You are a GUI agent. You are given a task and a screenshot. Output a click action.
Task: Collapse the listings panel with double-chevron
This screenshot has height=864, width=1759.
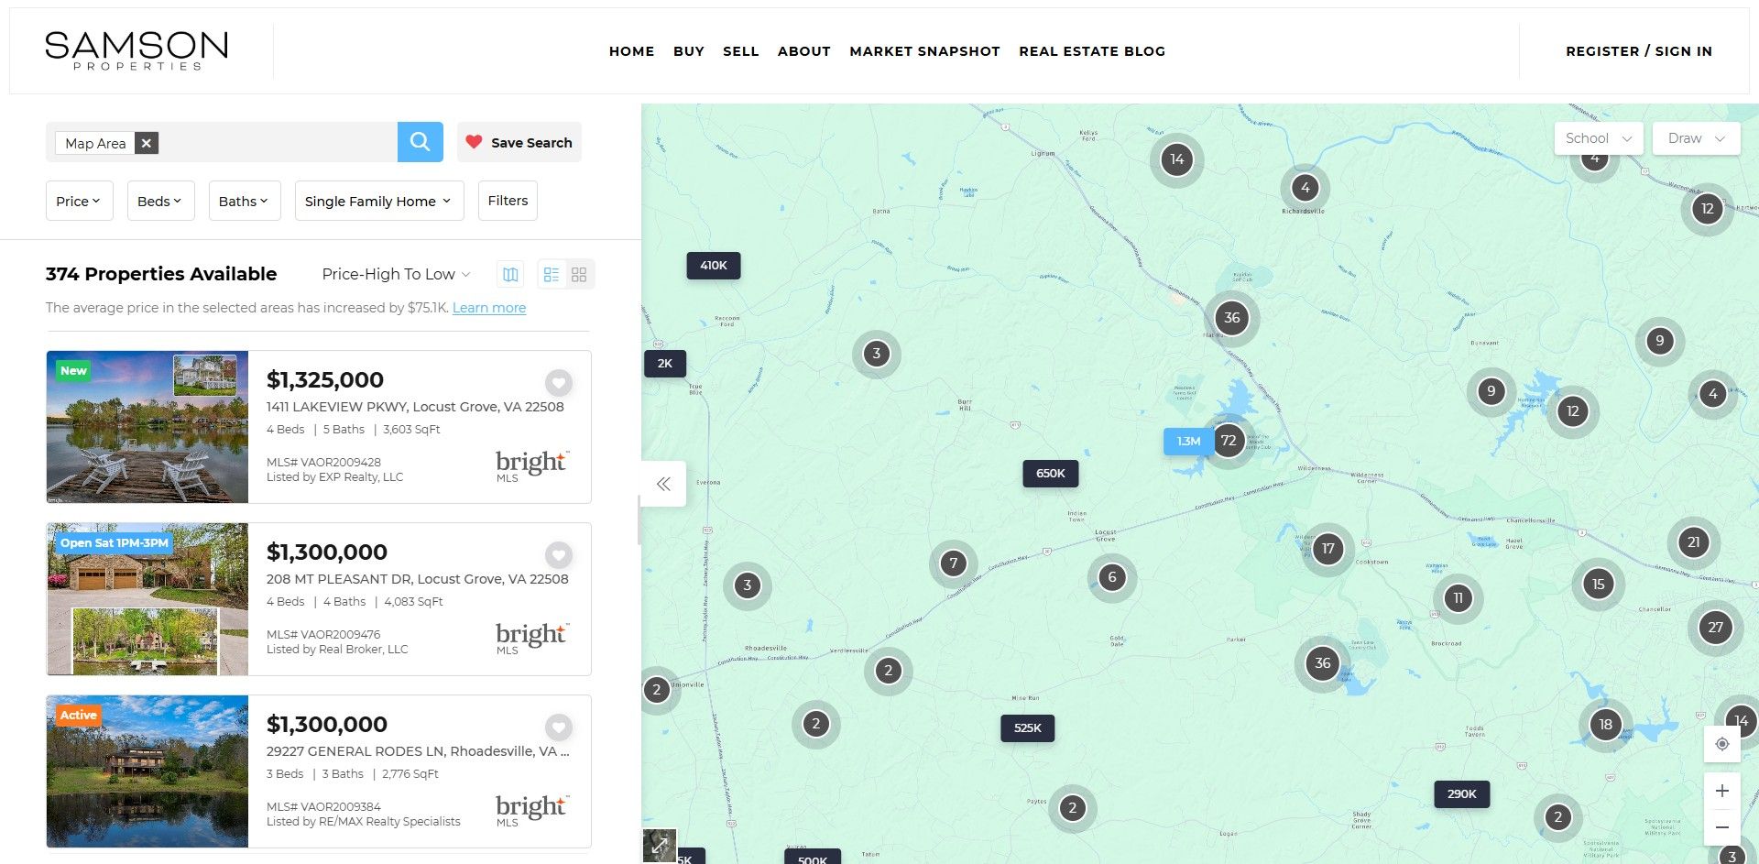click(x=663, y=484)
